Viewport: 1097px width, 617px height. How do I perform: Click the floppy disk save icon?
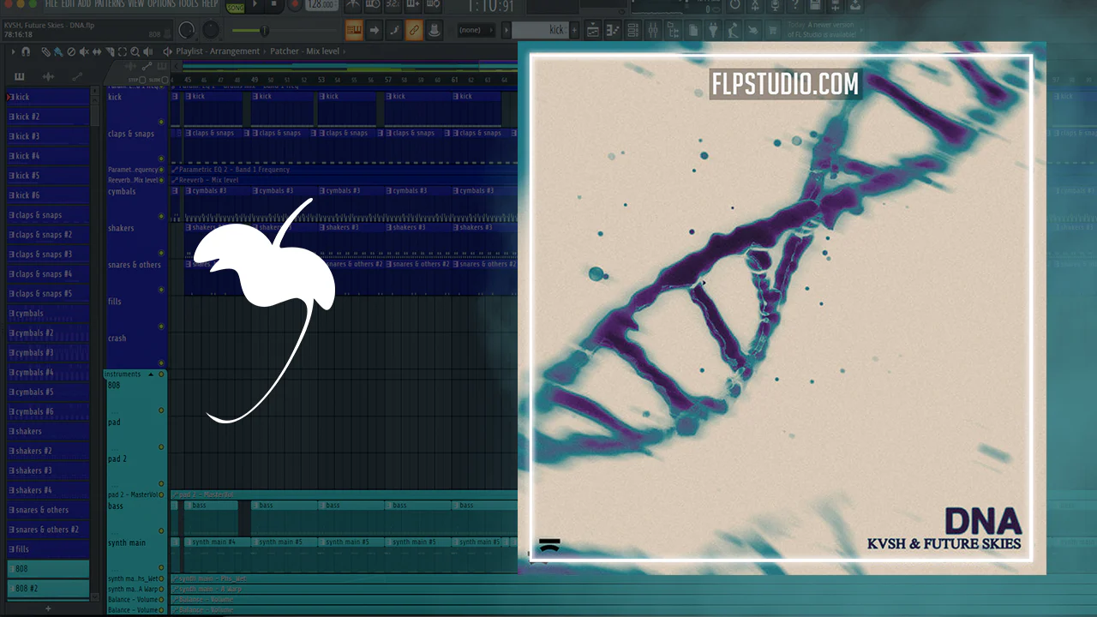point(816,5)
